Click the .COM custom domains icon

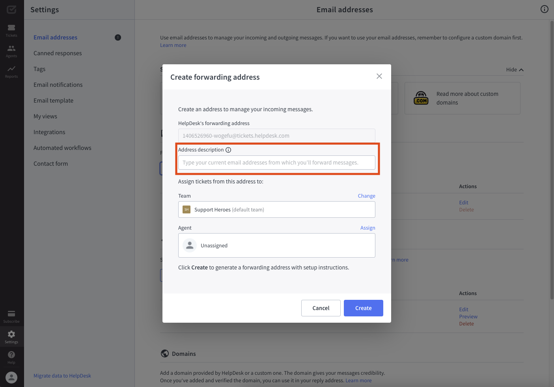pyautogui.click(x=421, y=98)
